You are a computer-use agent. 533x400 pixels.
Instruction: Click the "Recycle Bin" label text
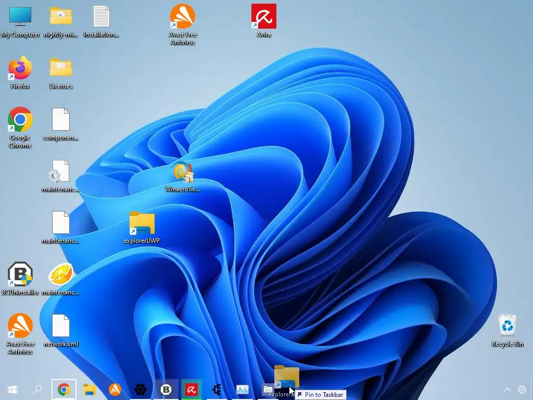pyautogui.click(x=507, y=344)
